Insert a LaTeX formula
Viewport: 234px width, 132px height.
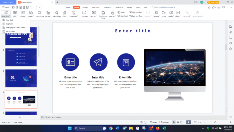(x=164, y=14)
